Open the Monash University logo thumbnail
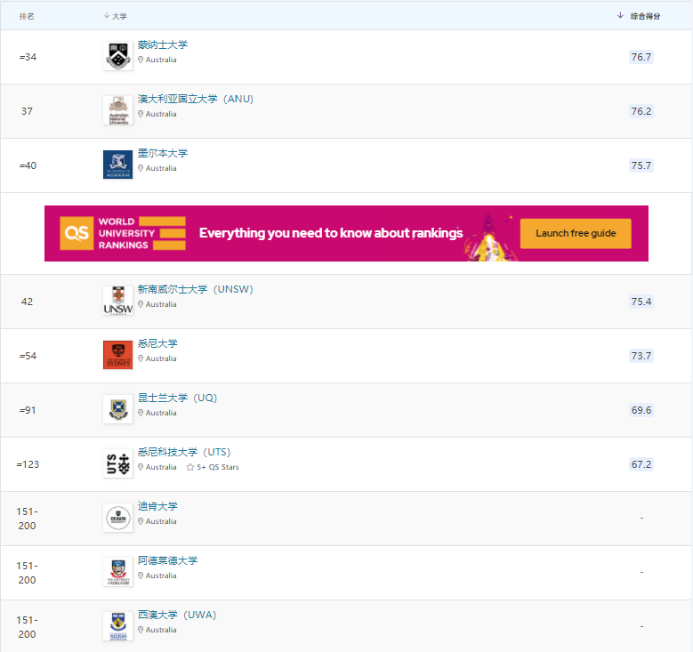Image resolution: width=693 pixels, height=652 pixels. [117, 56]
